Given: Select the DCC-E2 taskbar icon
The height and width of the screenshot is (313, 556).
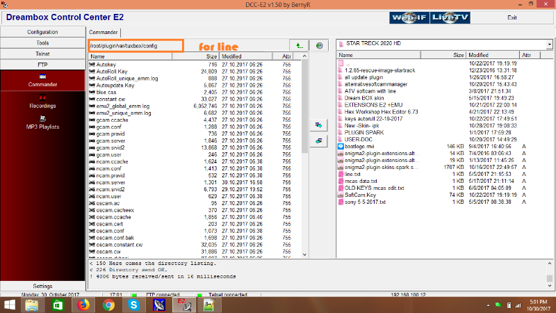Looking at the screenshot, I should (x=184, y=305).
